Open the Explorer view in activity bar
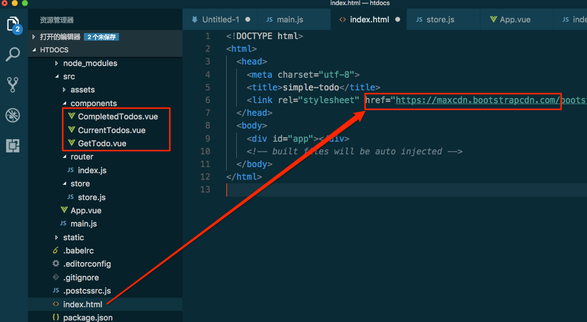The width and height of the screenshot is (587, 322). (13, 24)
